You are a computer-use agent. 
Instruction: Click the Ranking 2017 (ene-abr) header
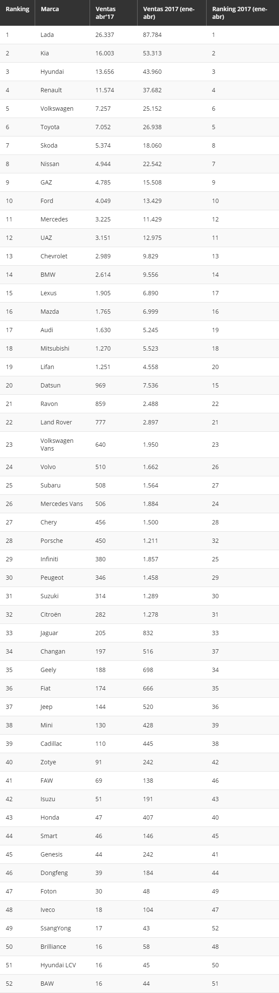coord(240,13)
